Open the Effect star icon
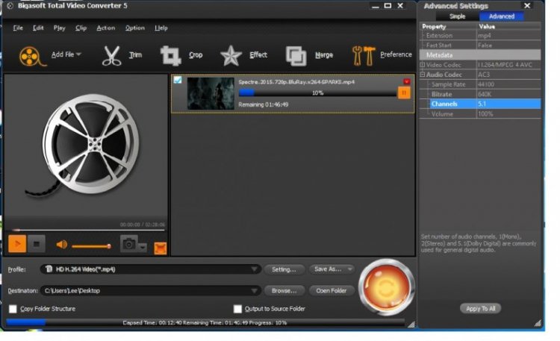The image size is (560, 341). point(231,56)
